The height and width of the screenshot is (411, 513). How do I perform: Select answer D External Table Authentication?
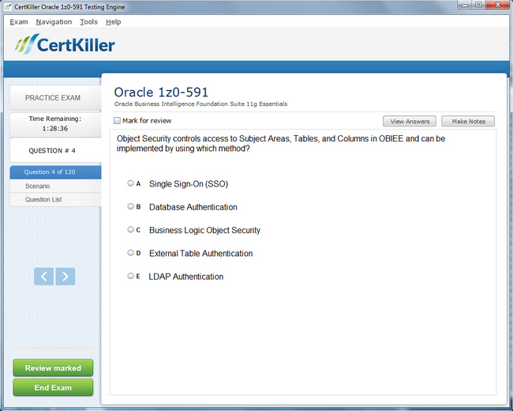point(130,253)
